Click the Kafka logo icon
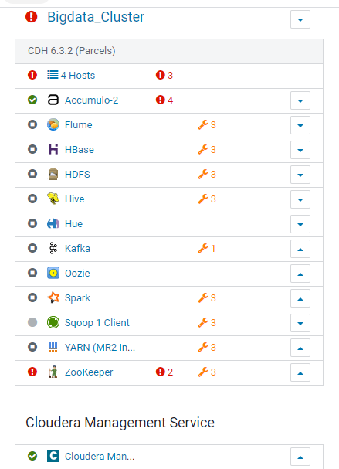Screen dimensions: 339x469 click(x=53, y=248)
